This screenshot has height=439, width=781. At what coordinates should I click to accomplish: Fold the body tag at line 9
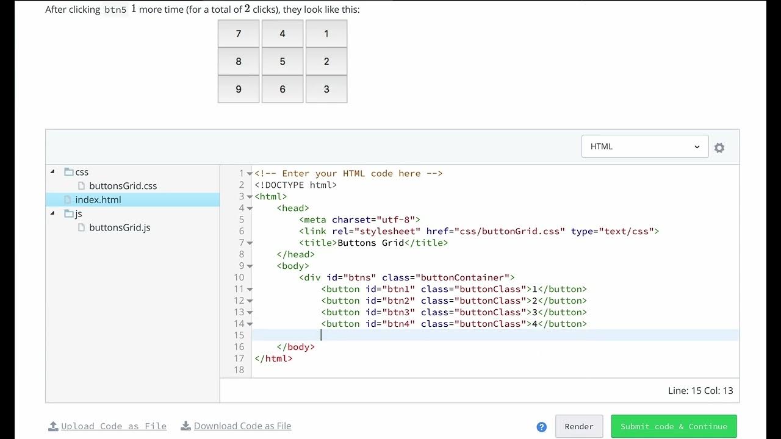point(250,266)
